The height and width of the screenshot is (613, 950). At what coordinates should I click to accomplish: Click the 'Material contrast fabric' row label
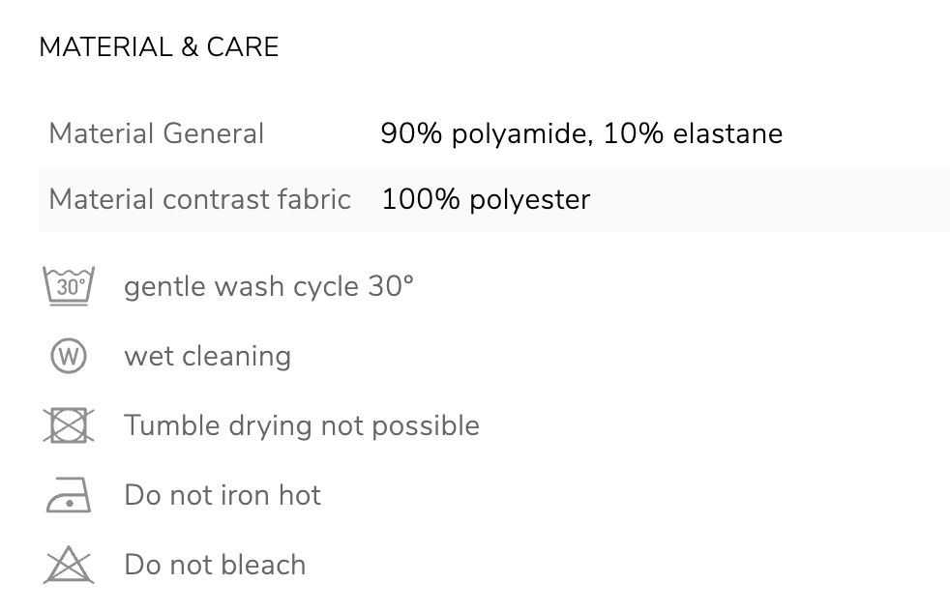click(x=199, y=199)
